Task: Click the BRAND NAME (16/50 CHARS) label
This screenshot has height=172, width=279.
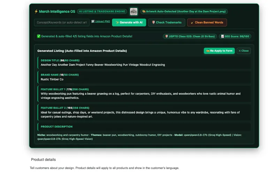Action: (60, 75)
